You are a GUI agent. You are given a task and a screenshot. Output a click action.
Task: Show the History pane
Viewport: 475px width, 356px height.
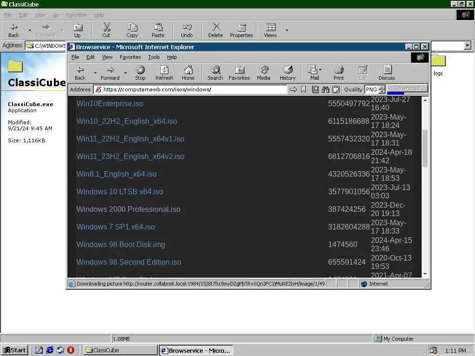click(288, 73)
